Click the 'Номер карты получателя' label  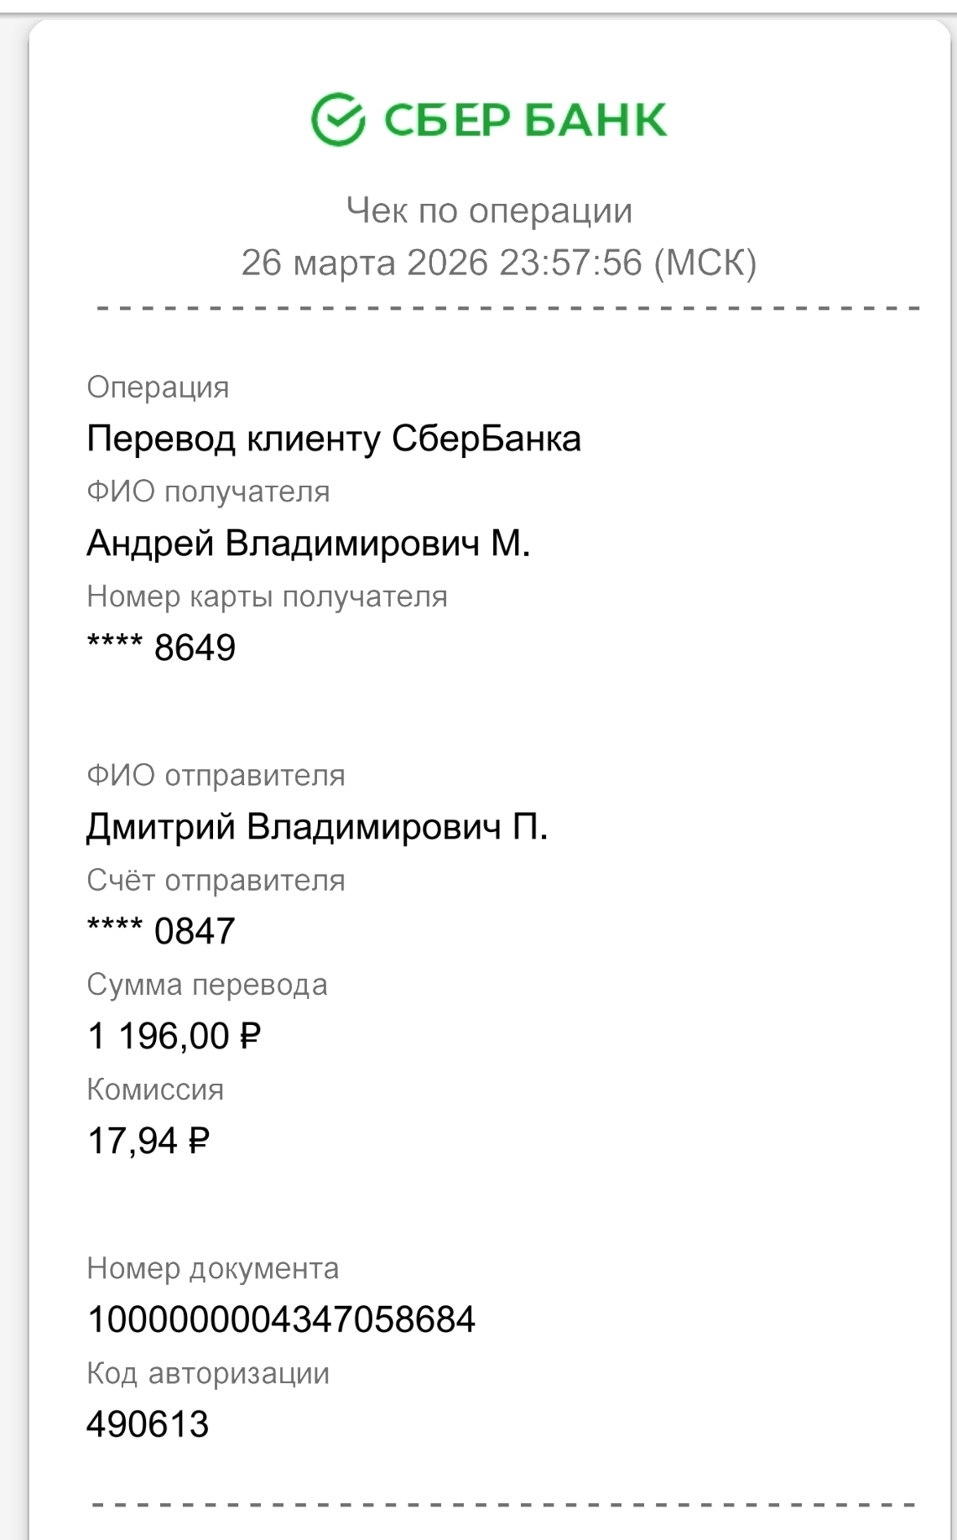click(267, 596)
